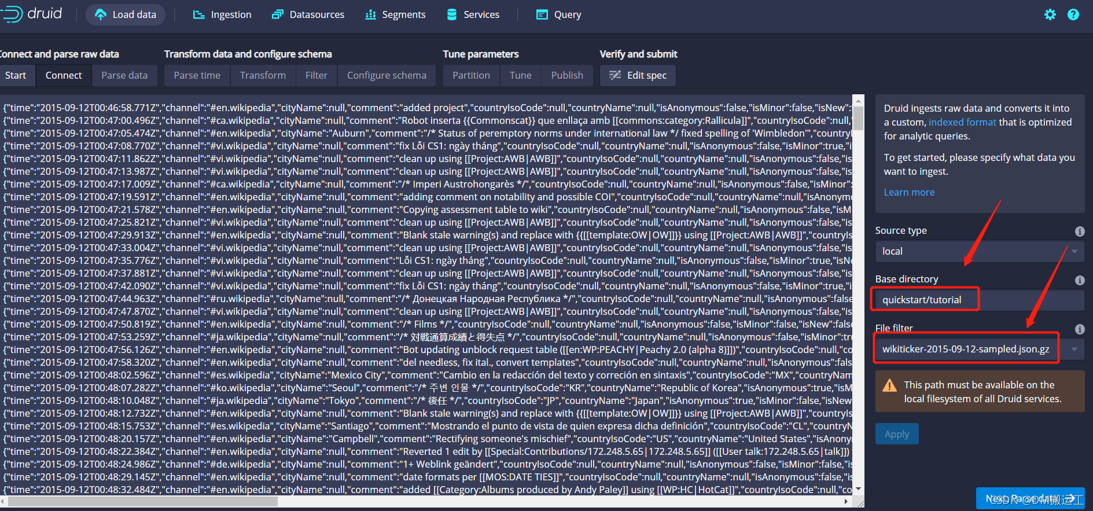Image resolution: width=1093 pixels, height=511 pixels.
Task: Click the row with cityName Tokyo
Action: [427, 400]
